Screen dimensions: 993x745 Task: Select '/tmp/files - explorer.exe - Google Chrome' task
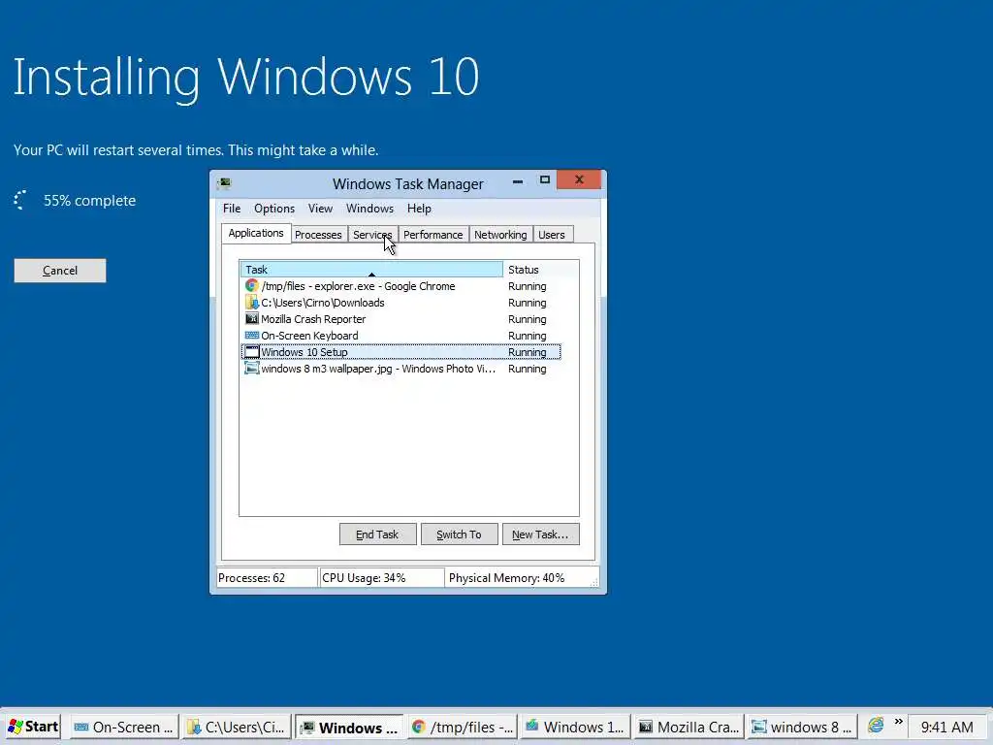[x=400, y=286]
